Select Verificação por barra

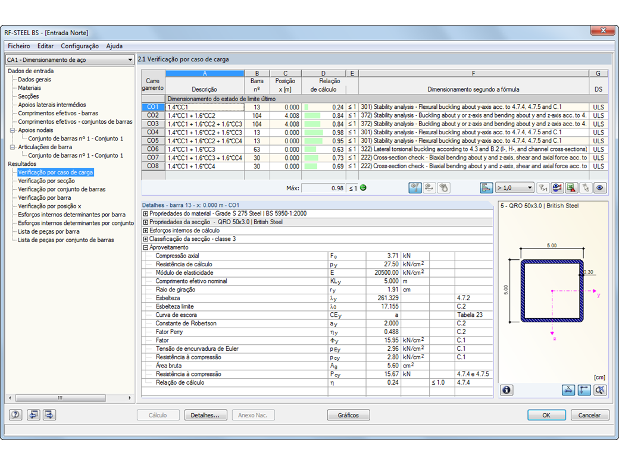click(45, 197)
